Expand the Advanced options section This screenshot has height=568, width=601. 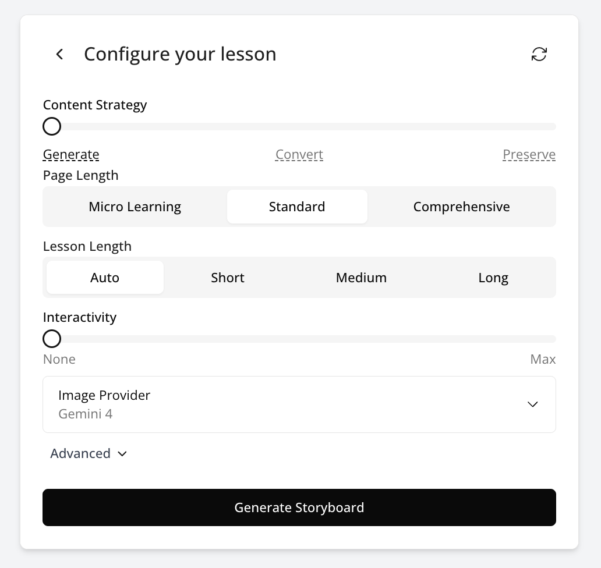(80, 454)
